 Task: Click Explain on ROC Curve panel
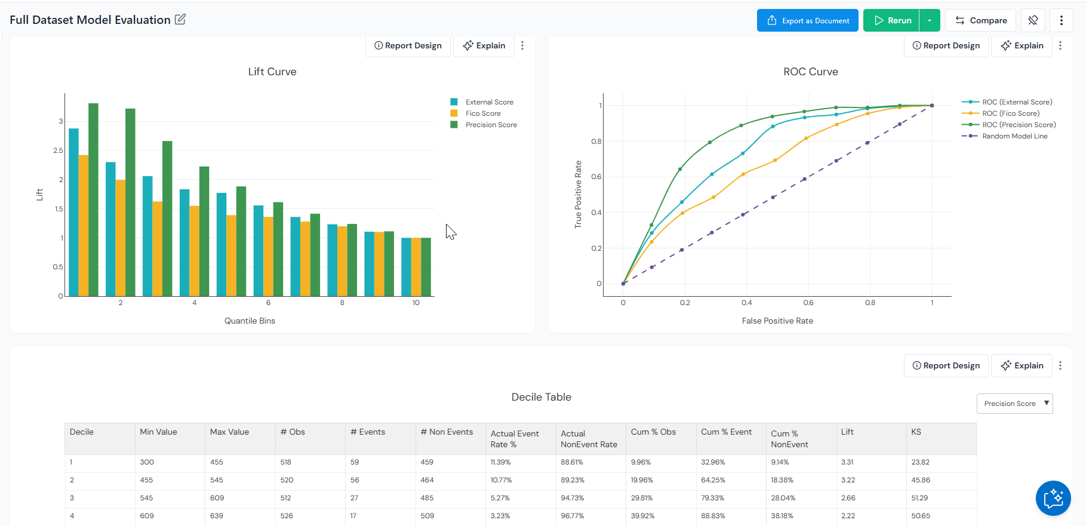1022,46
